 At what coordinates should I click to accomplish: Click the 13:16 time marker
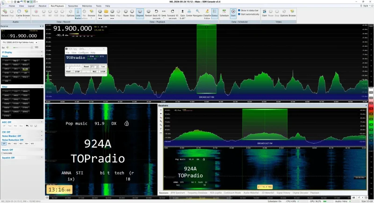tap(59, 189)
